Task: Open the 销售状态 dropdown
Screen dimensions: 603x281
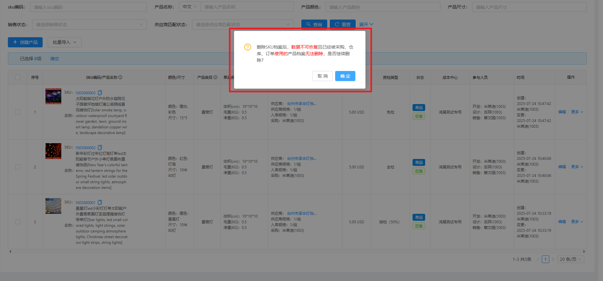Action: 89,25
